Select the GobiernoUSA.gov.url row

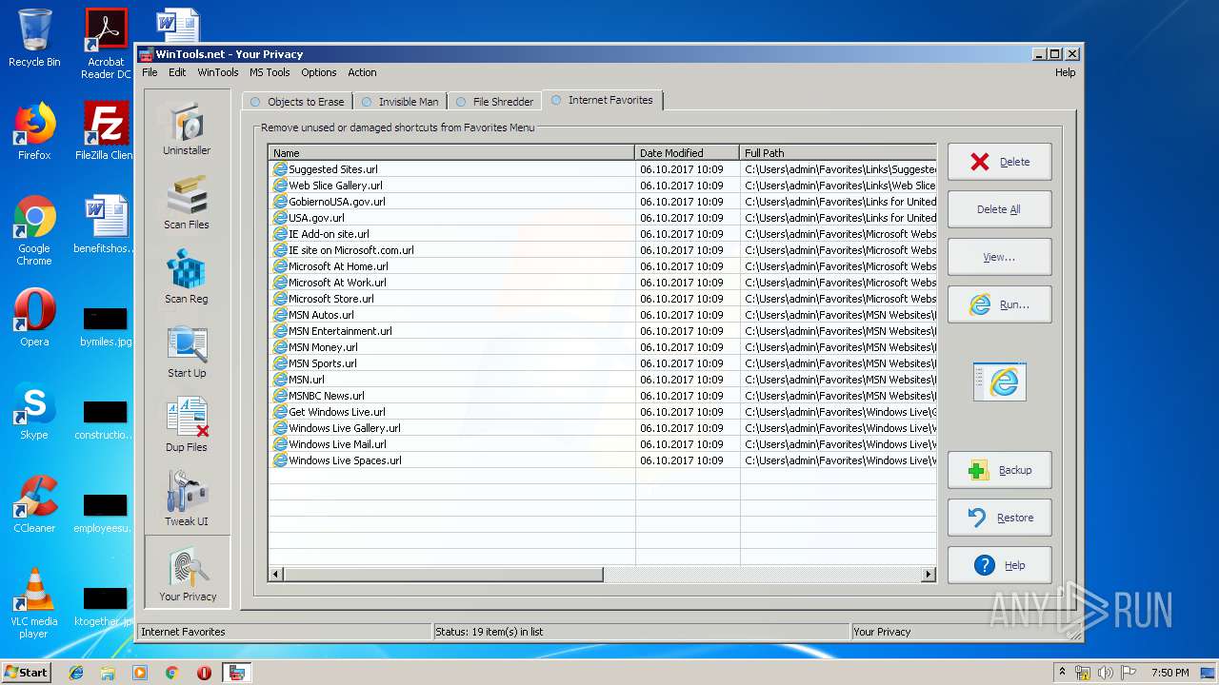(603, 202)
